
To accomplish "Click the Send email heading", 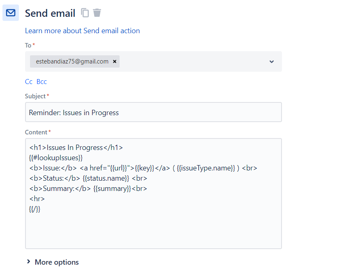I will pos(50,13).
